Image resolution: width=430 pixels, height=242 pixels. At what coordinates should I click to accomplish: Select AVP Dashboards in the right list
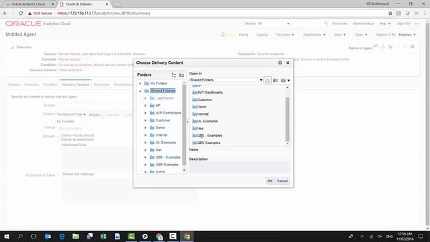click(x=210, y=93)
